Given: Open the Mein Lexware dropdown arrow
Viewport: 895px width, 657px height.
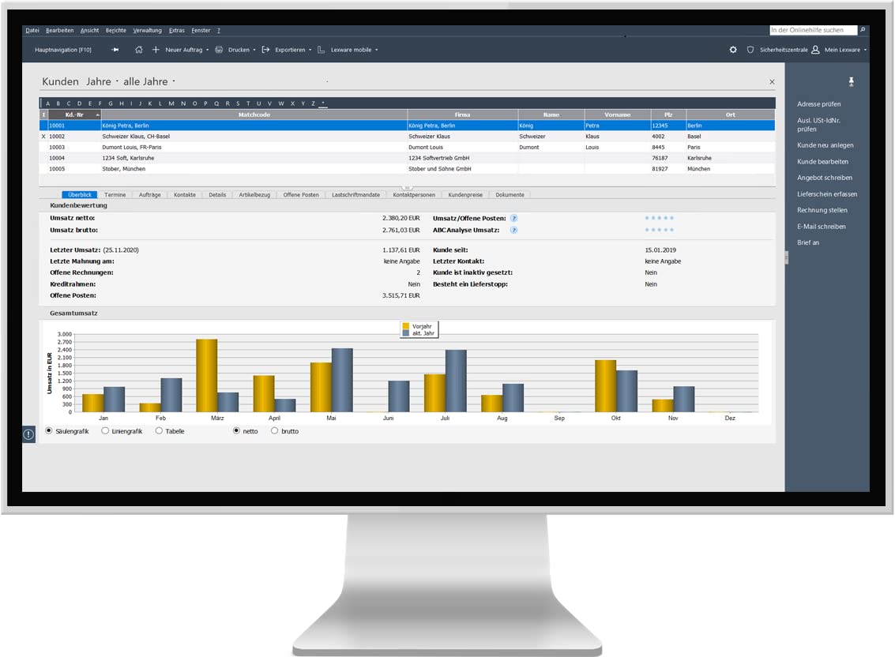Looking at the screenshot, I should coord(865,51).
